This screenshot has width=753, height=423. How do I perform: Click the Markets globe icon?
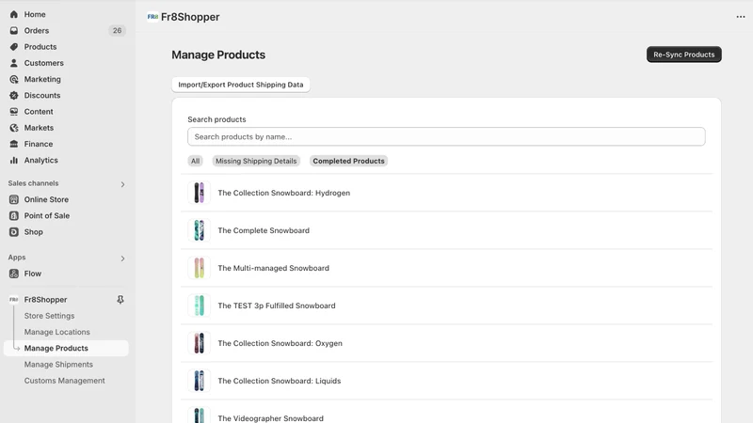click(x=14, y=128)
